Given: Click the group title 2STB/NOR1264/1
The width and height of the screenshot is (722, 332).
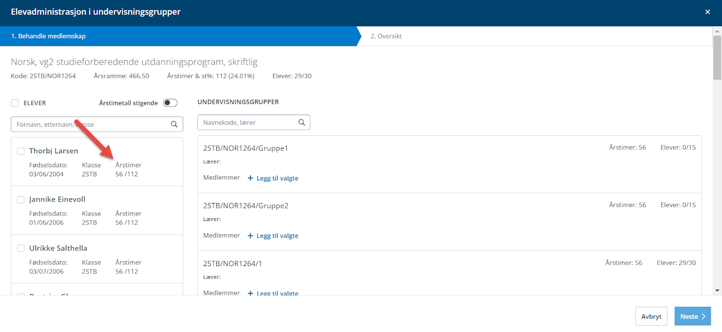Looking at the screenshot, I should 232,263.
